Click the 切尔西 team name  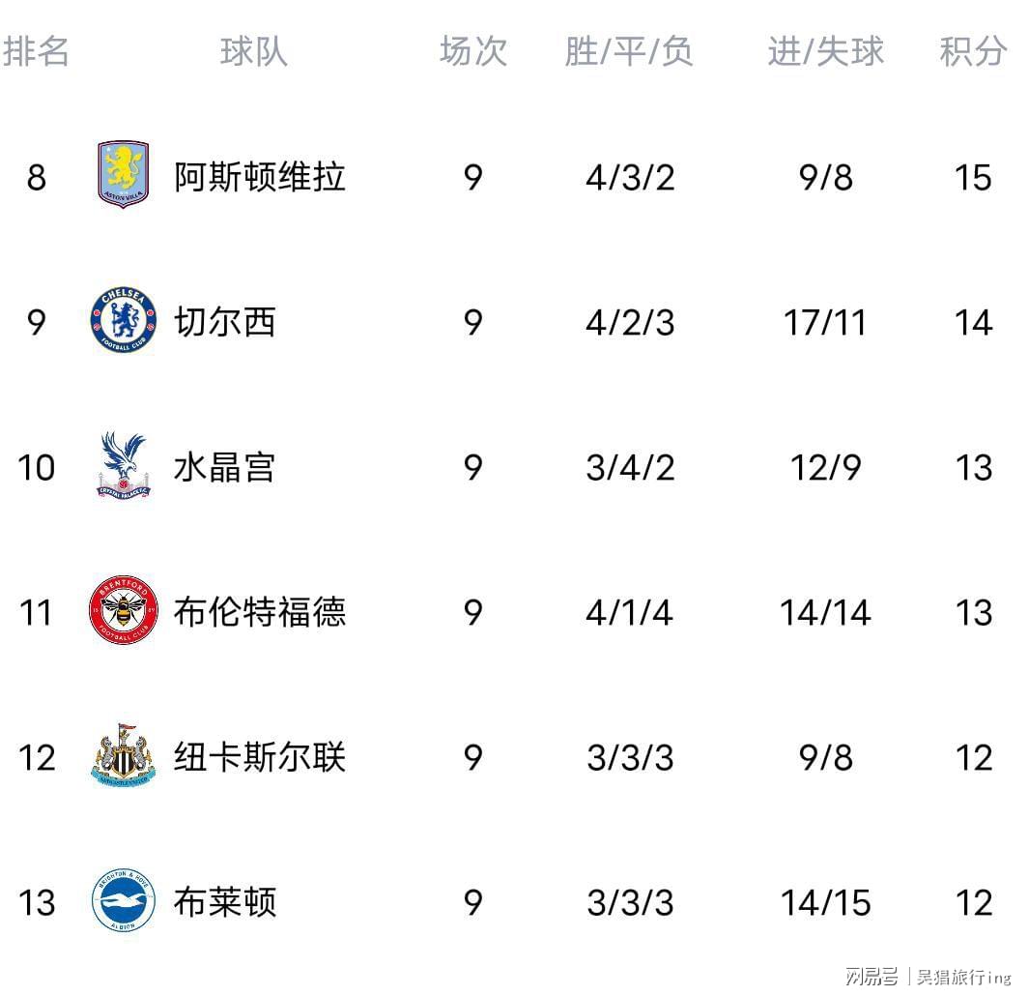coord(225,322)
